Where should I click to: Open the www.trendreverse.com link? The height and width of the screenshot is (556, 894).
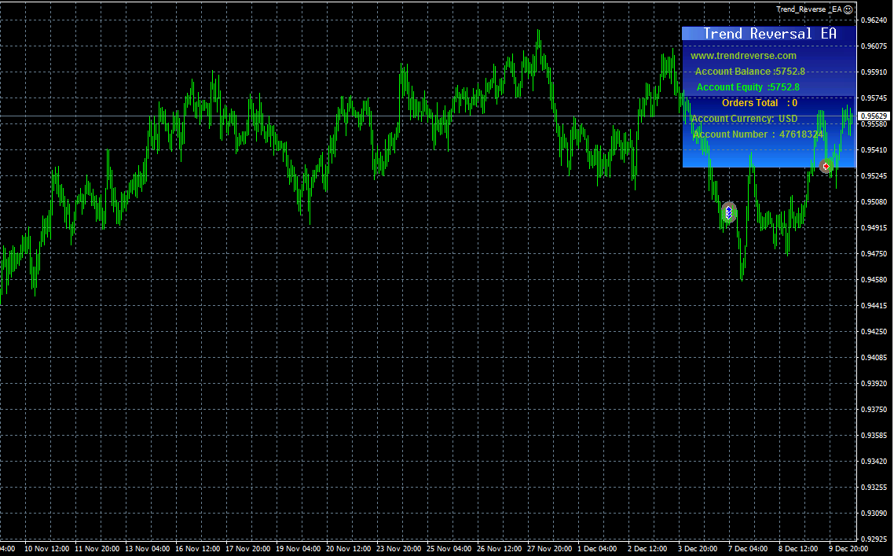(743, 56)
